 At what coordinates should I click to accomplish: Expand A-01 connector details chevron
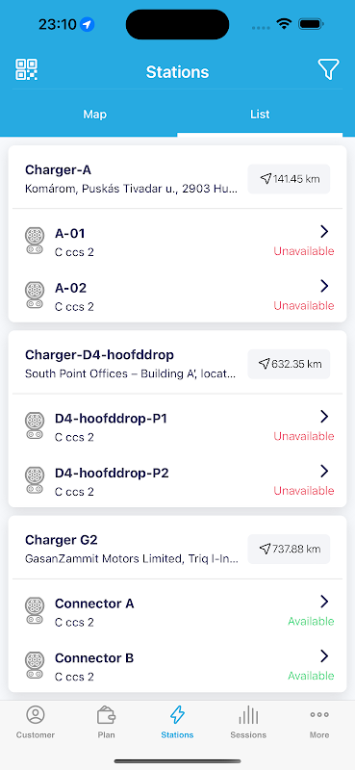pyautogui.click(x=324, y=231)
